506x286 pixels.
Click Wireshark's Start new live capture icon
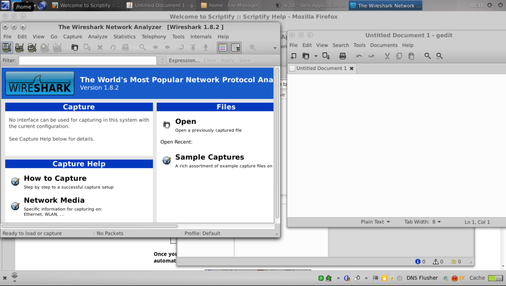32,48
